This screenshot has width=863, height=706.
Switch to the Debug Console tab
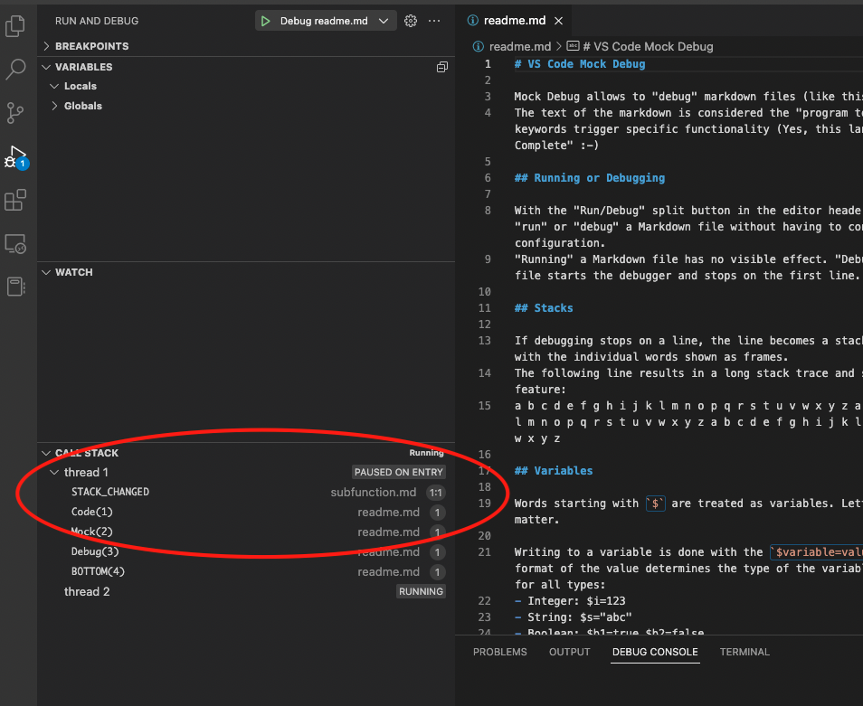click(x=655, y=652)
